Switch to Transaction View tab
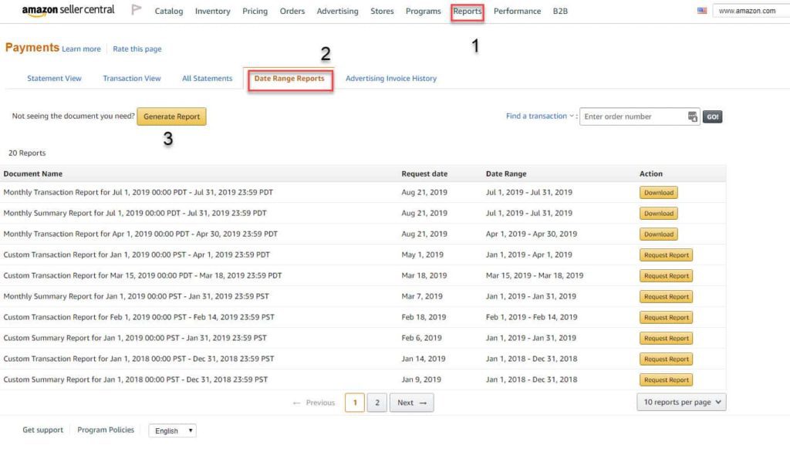The height and width of the screenshot is (452, 790). click(131, 79)
